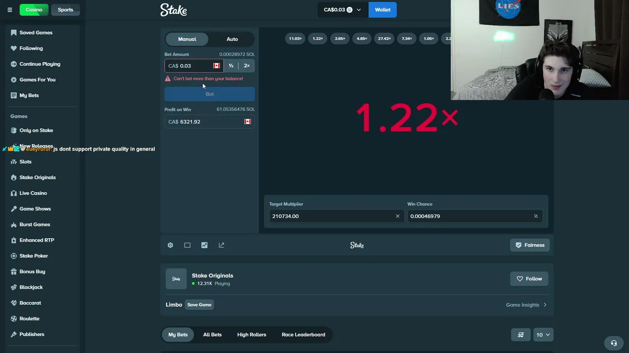This screenshot has height=353, width=629.
Task: Open the 7.34× past result
Action: tap(407, 39)
